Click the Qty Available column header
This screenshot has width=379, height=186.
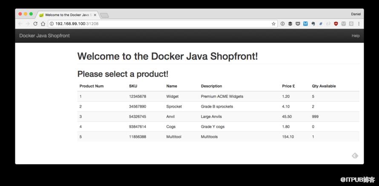(x=324, y=86)
